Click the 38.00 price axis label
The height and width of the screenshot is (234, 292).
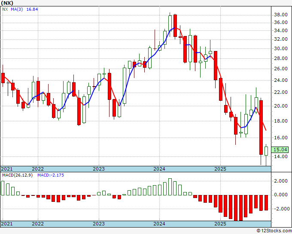[281, 15]
